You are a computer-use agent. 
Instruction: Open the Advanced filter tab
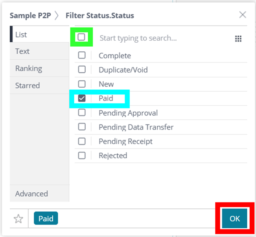(x=39, y=194)
